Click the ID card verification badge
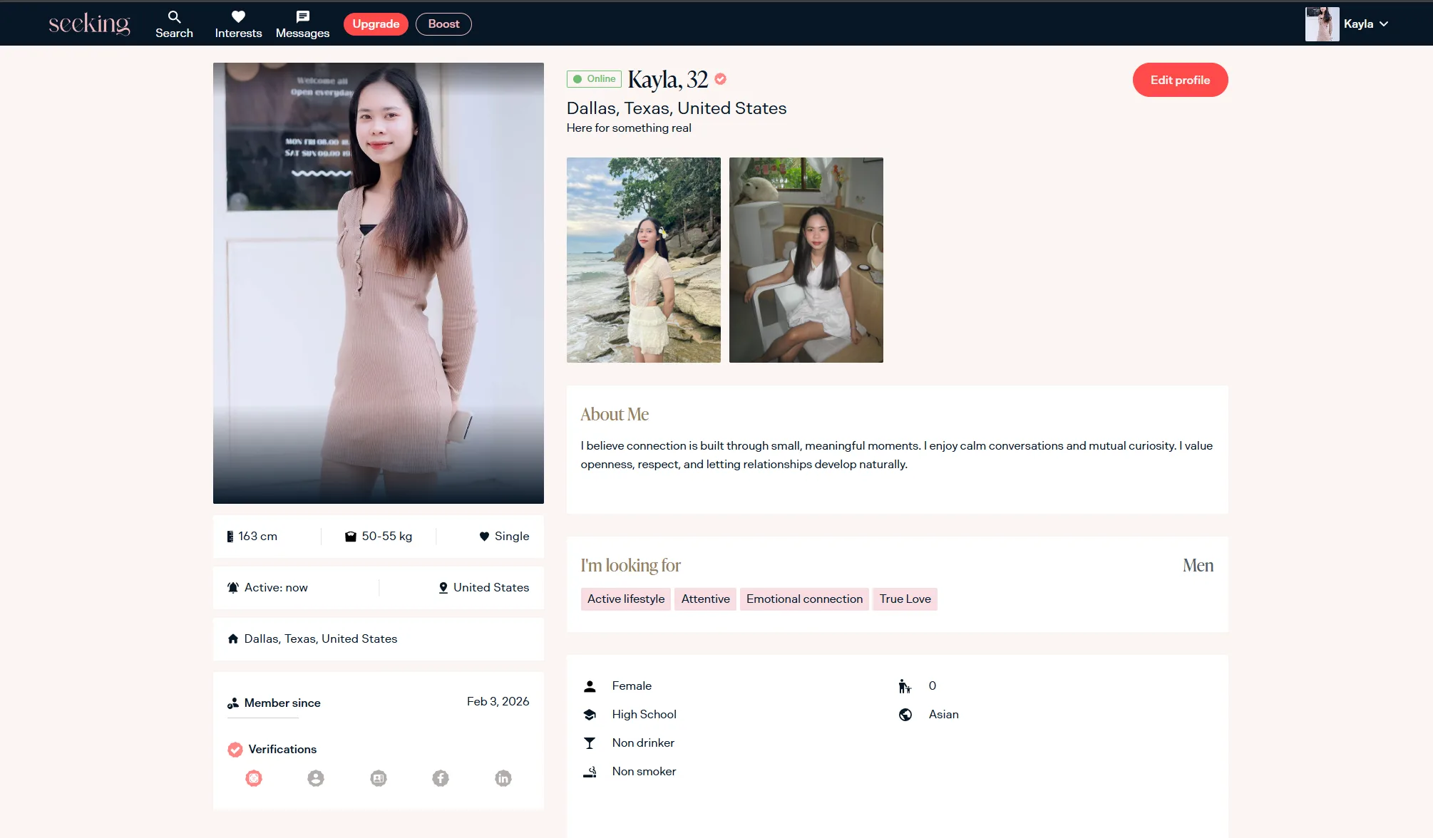Image resolution: width=1433 pixels, height=838 pixels. (379, 778)
